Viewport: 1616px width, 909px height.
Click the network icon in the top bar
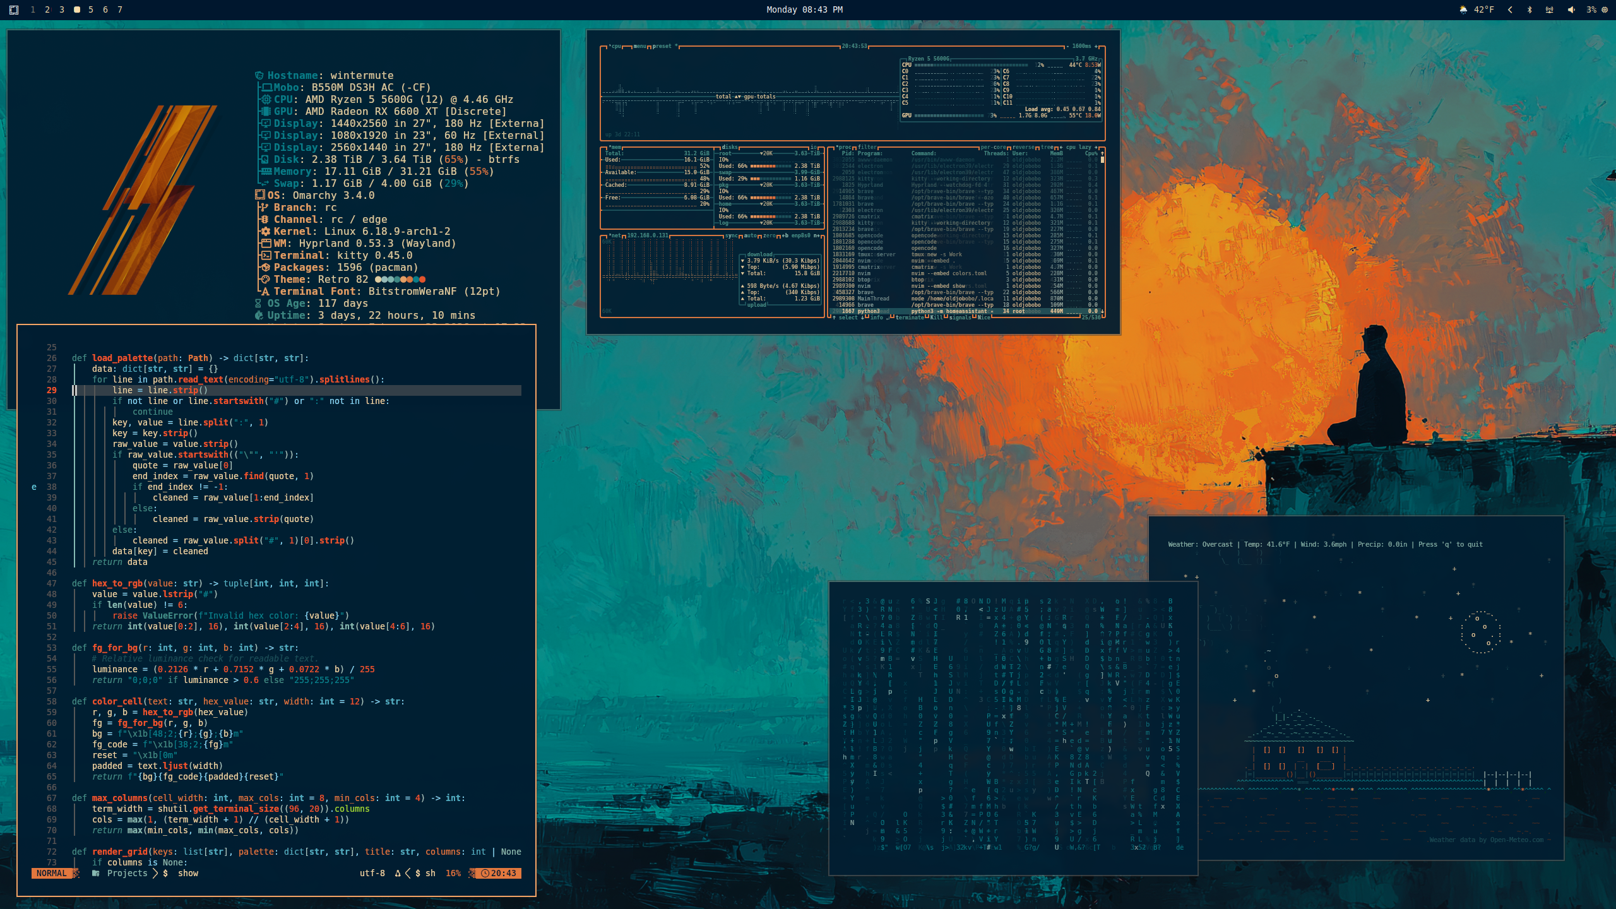[x=1549, y=9]
